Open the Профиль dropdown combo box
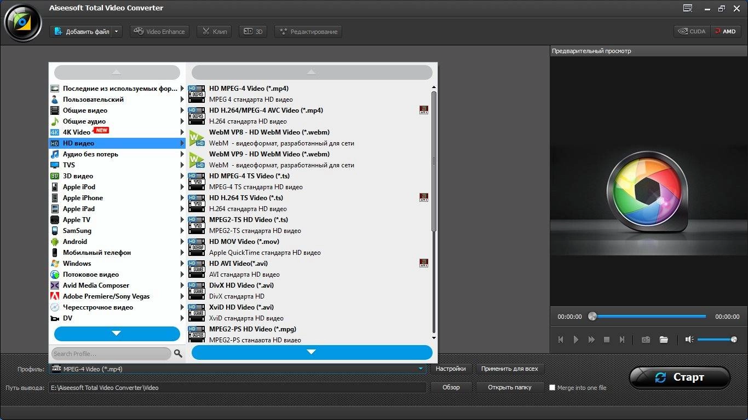Image resolution: width=748 pixels, height=420 pixels. (238, 369)
